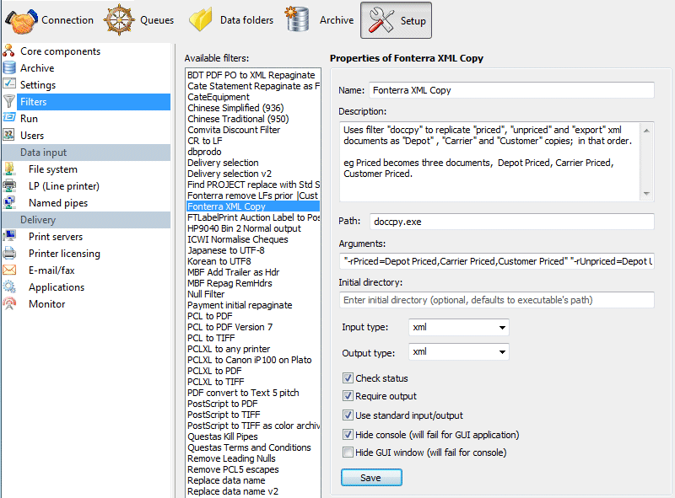Toggle the Require output checkbox
The height and width of the screenshot is (498, 675).
click(x=348, y=396)
